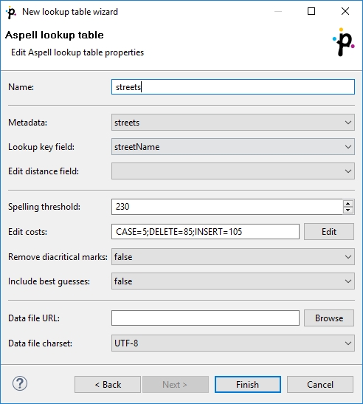
Task: Click the help question mark icon
Action: (20, 383)
